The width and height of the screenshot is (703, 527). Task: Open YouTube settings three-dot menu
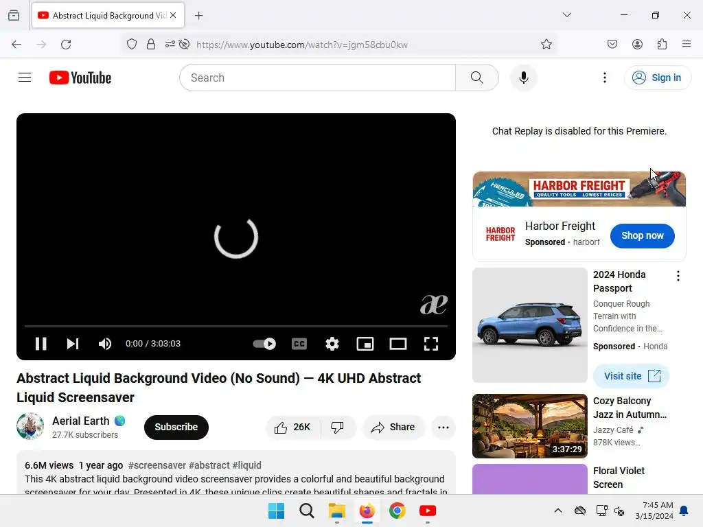604,78
